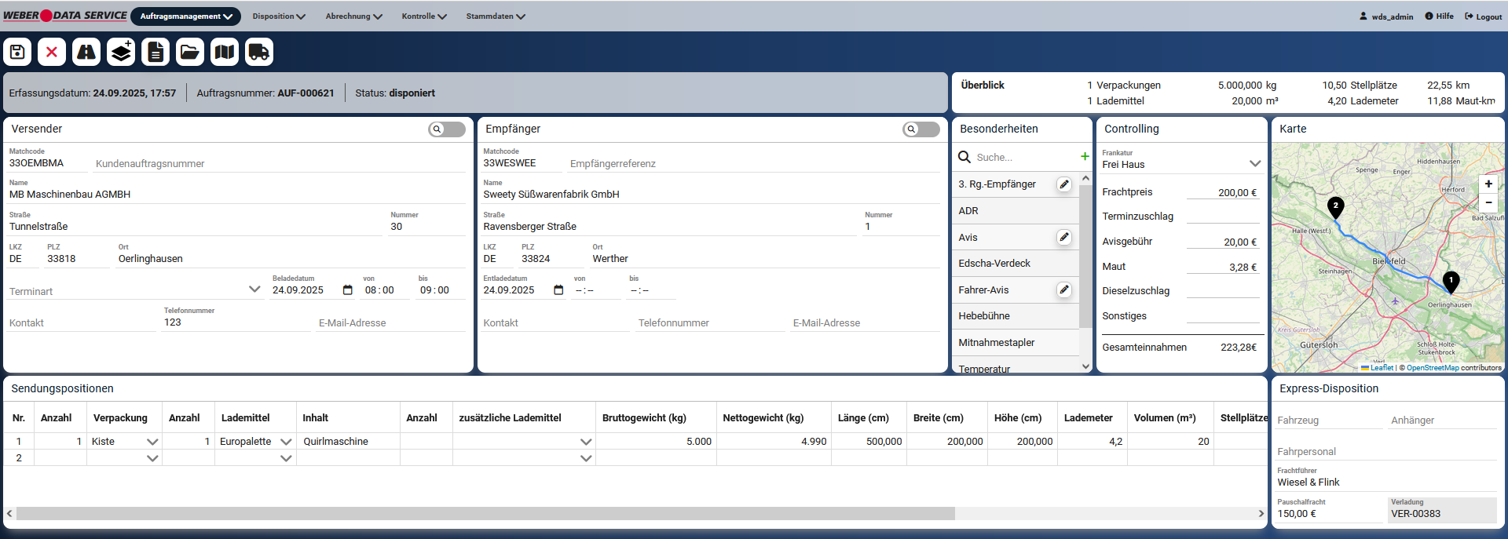Edit the Fahrer-Avis entry with pencil icon
The image size is (1508, 539).
click(1063, 290)
